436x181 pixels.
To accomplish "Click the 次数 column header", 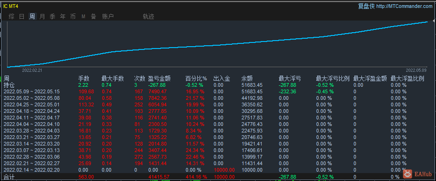I will (139, 79).
